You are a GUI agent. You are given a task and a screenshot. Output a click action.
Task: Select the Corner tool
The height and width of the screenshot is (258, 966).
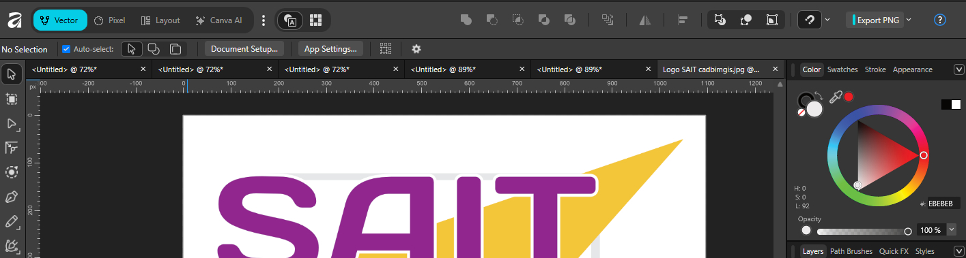12,148
